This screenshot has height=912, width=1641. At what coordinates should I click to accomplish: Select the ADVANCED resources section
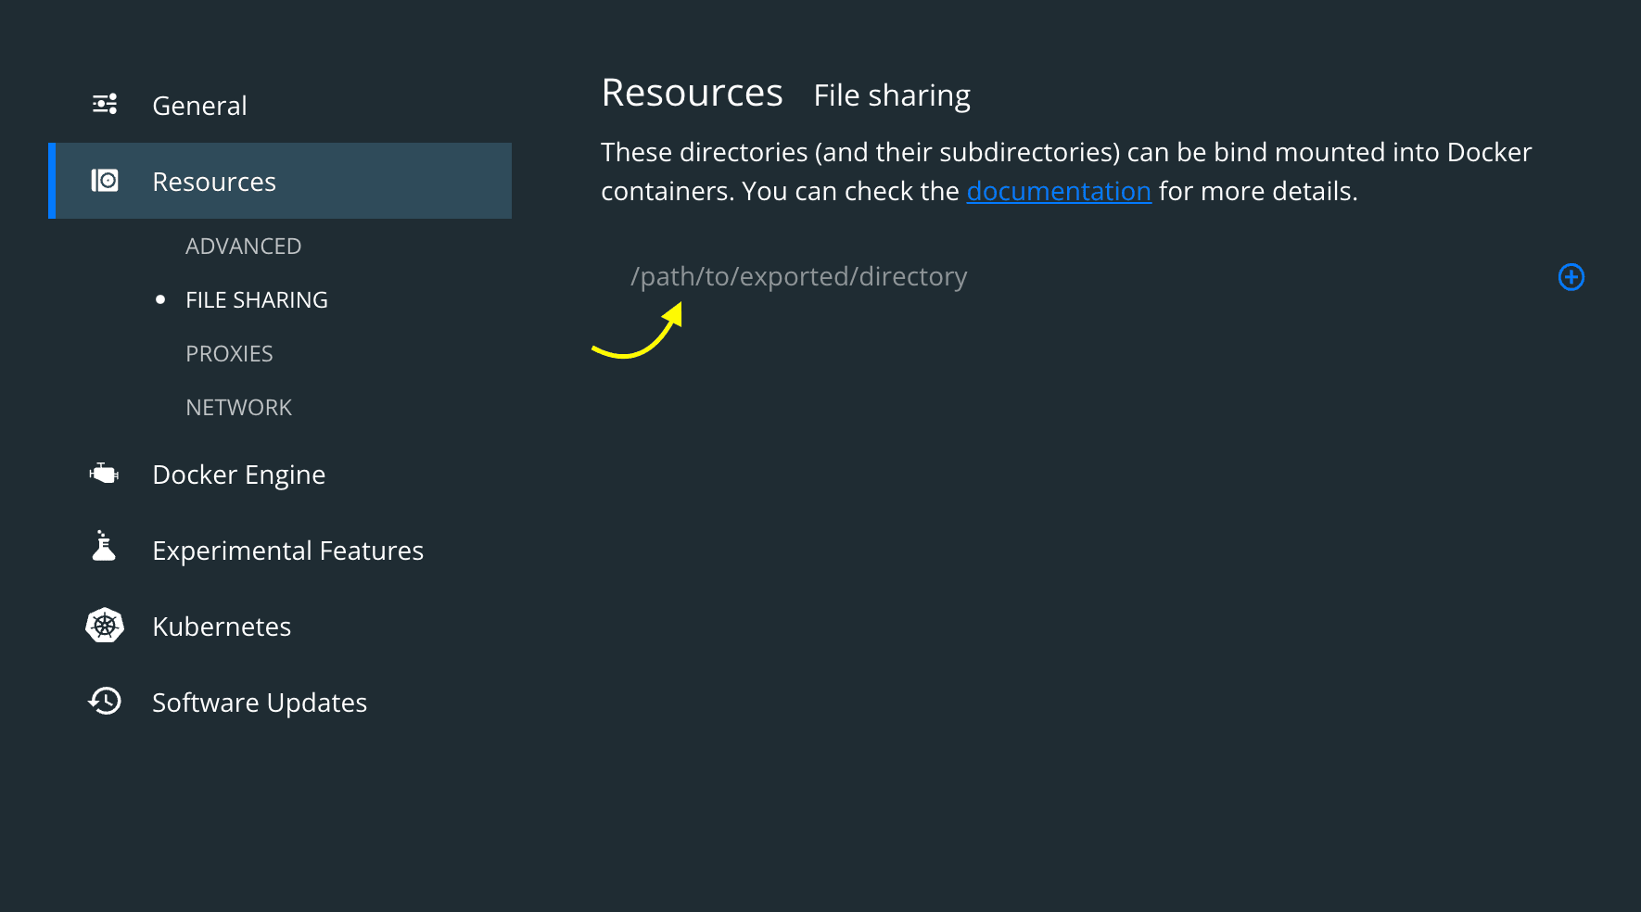[x=243, y=246]
